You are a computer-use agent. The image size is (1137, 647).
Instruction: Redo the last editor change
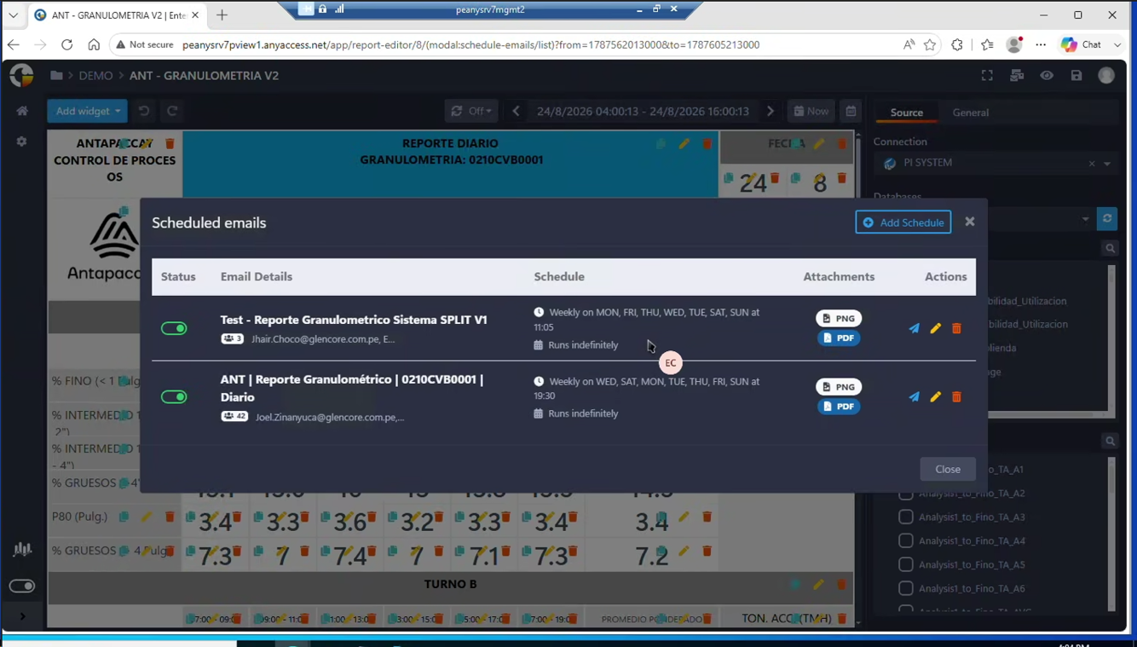coord(172,111)
